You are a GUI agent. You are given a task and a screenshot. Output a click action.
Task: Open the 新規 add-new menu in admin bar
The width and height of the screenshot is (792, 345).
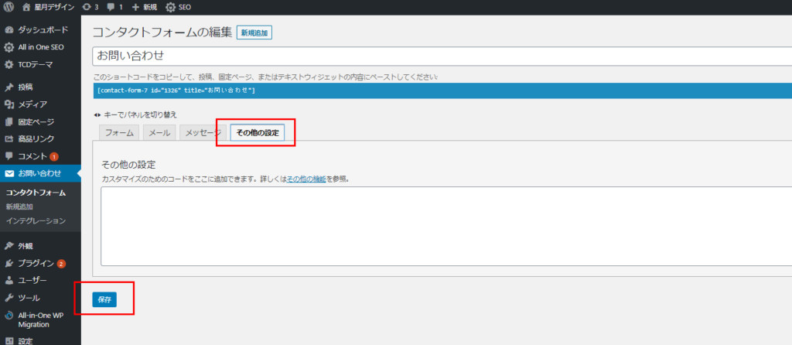pos(145,7)
